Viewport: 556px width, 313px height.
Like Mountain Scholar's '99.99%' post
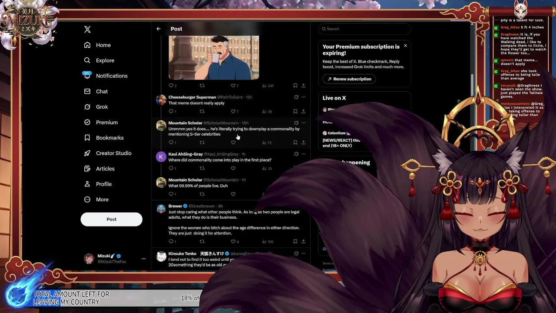tap(233, 194)
